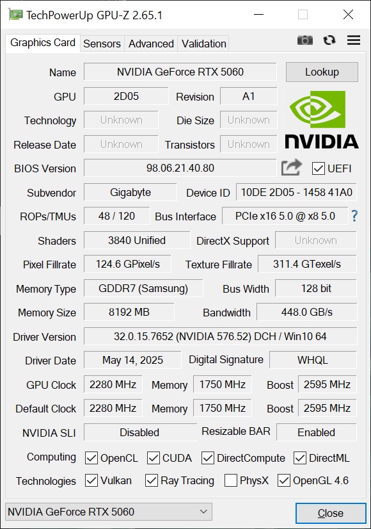Switch to the Advanced tab

tap(151, 44)
